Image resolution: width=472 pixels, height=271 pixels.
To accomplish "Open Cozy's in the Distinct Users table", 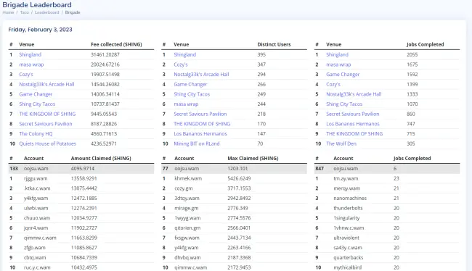I will [181, 64].
